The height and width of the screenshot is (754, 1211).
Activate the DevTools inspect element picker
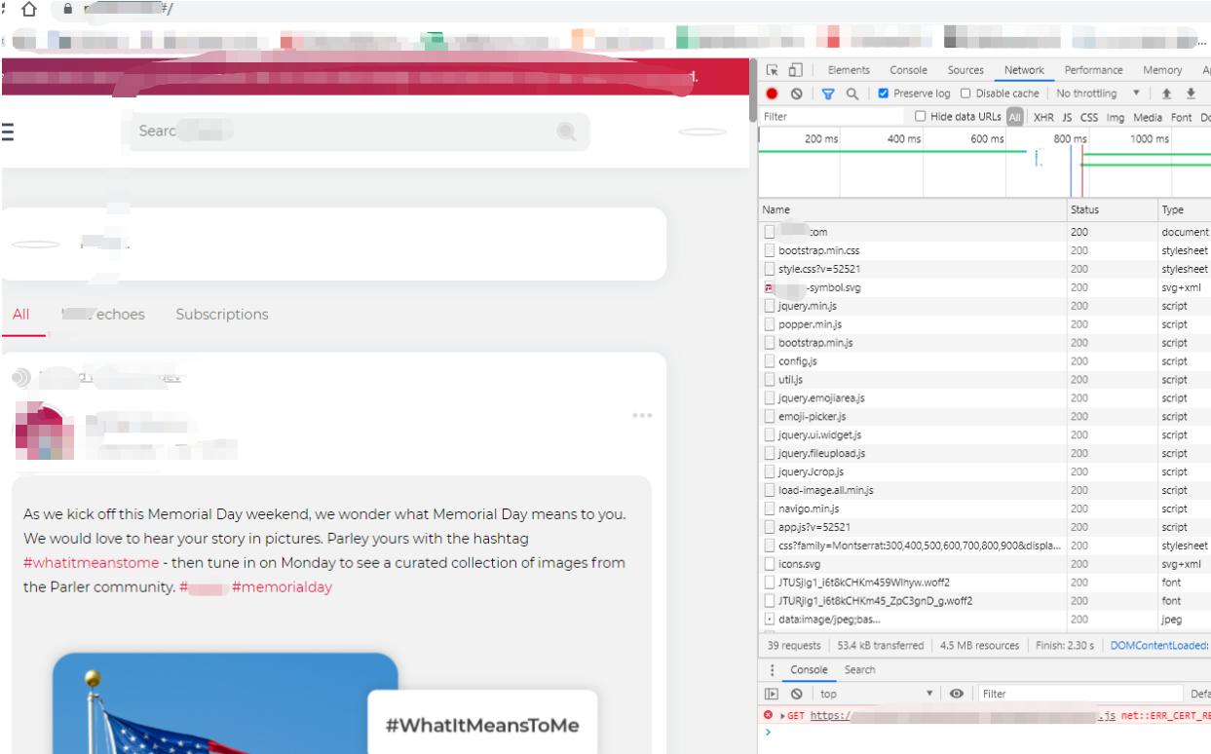pos(773,70)
